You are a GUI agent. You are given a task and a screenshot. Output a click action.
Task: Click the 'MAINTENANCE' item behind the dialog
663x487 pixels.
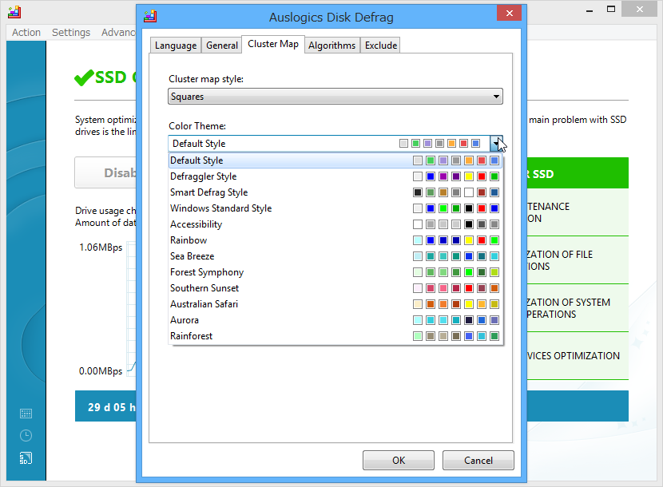[x=578, y=212]
